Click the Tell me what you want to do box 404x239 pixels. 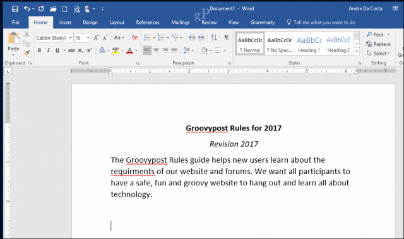321,22
